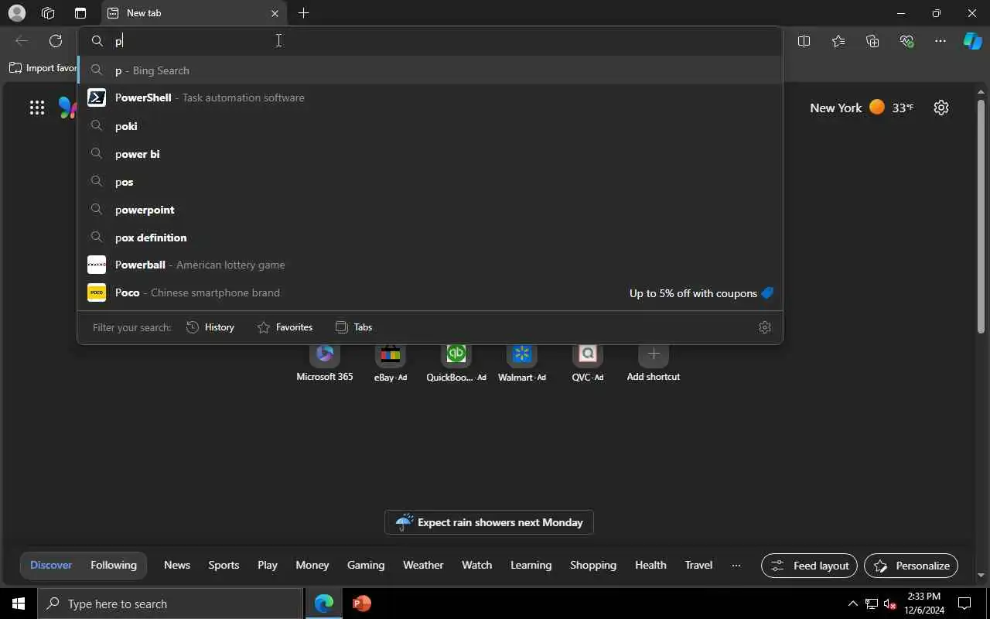Screen dimensions: 990x619
Task: Pick the 'powerpoint' search suggestion
Action: (x=430, y=210)
